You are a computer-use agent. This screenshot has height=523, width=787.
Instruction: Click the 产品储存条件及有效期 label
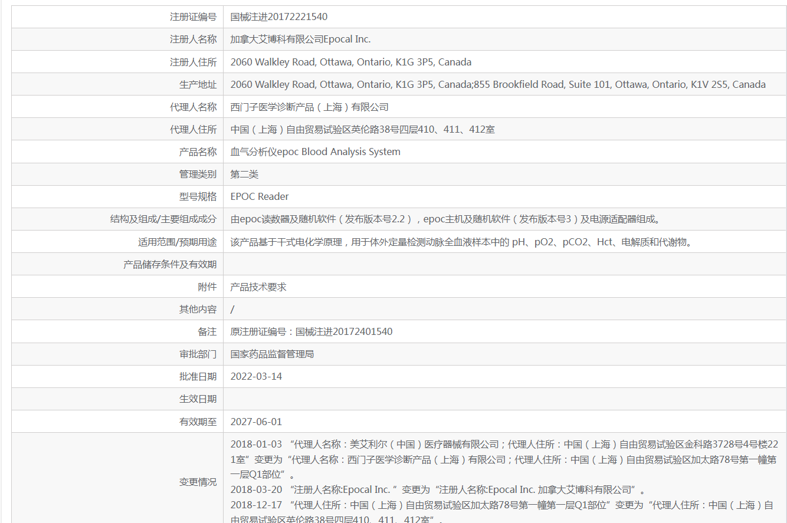[x=170, y=264]
